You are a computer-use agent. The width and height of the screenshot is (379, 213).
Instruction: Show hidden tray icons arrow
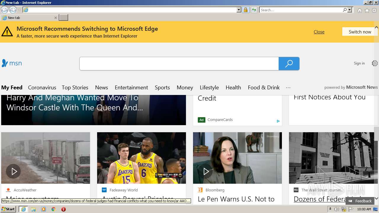(x=330, y=209)
